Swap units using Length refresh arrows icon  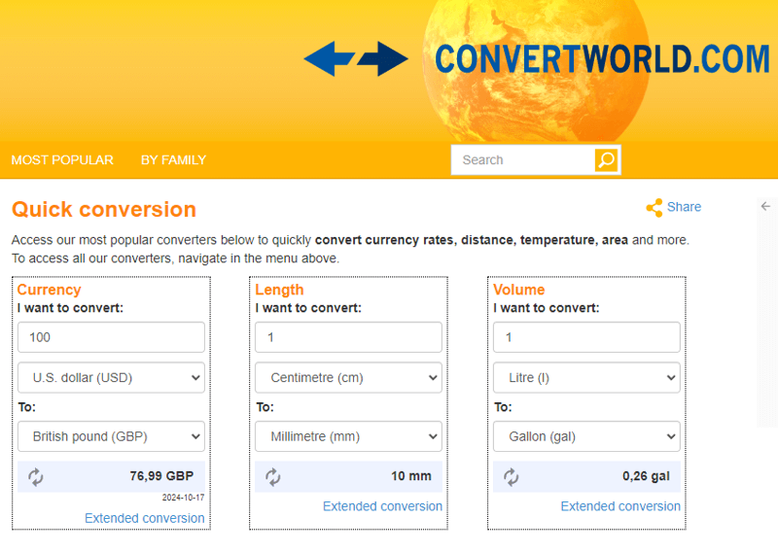point(273,476)
